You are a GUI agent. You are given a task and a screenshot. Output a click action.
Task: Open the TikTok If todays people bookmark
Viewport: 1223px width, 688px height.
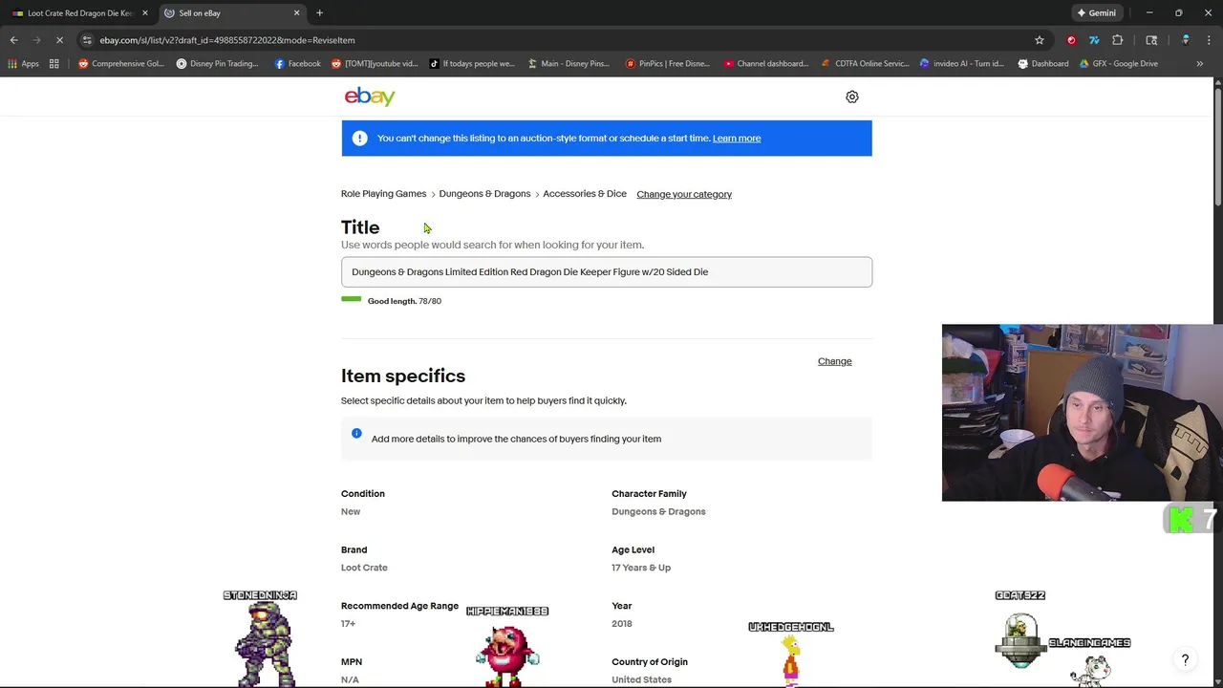coord(471,64)
